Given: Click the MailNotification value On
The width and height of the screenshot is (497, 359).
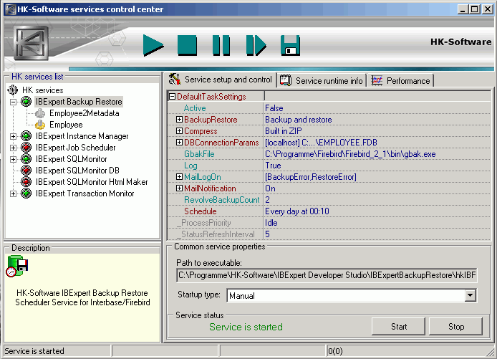Looking at the screenshot, I should click(270, 188).
